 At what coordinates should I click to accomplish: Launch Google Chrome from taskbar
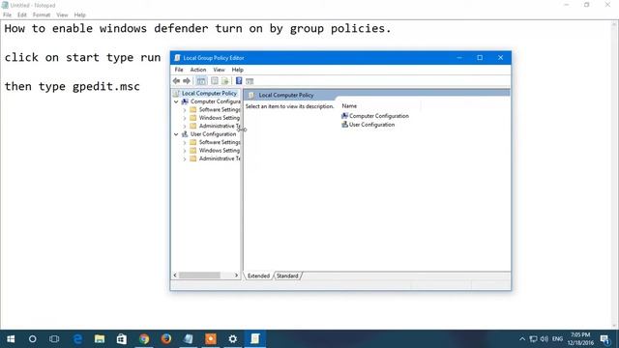pos(144,339)
